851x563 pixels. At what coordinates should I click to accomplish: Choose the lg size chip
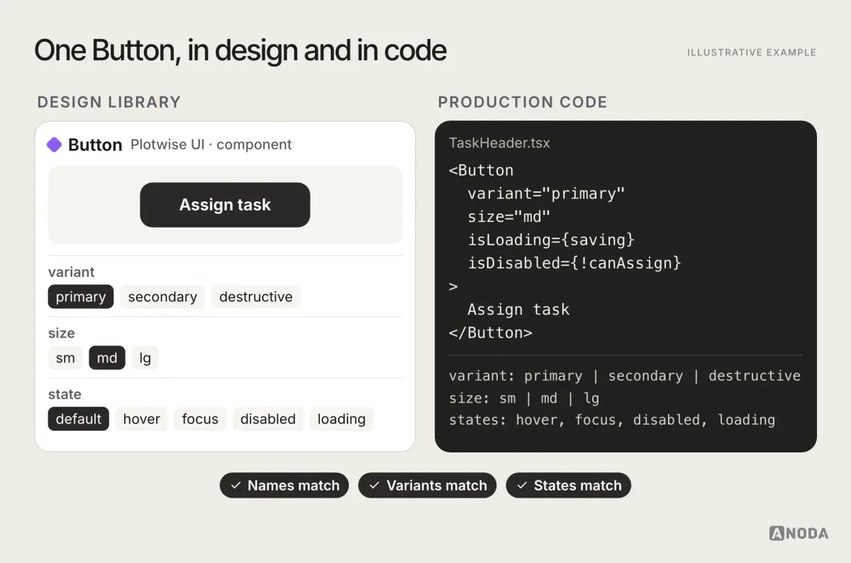tap(145, 358)
